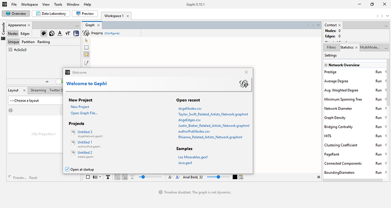This screenshot has width=391, height=208.
Task: Minimize the Context panel
Action: pyautogui.click(x=386, y=26)
